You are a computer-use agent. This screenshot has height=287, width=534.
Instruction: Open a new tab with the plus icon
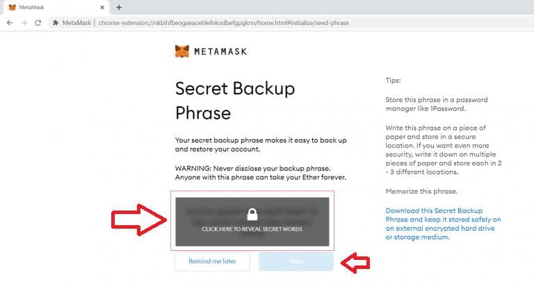click(119, 7)
